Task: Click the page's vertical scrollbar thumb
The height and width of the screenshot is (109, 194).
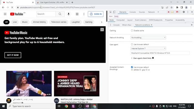Action: pos(107,16)
